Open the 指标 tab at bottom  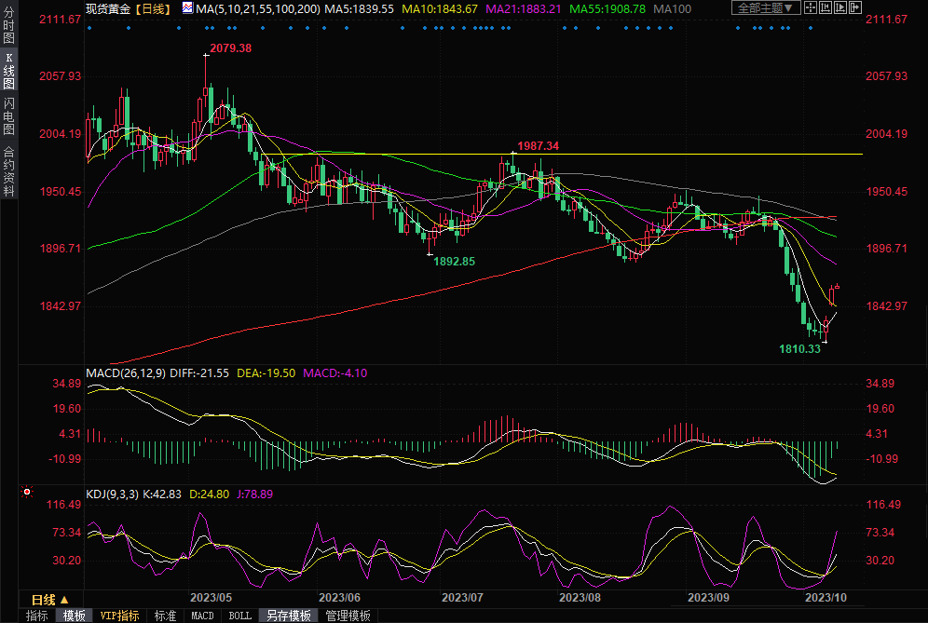37,616
